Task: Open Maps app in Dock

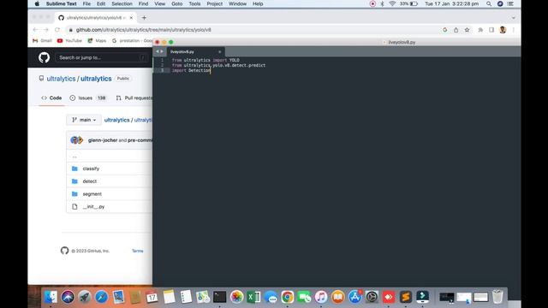Action: pos(203,297)
